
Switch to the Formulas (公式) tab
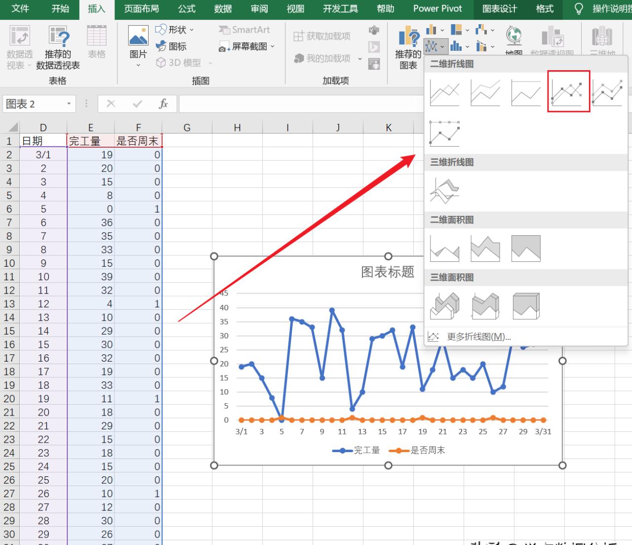pyautogui.click(x=187, y=9)
